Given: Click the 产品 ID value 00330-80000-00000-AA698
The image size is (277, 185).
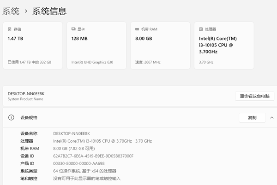Looking at the screenshot, I should click(79, 163).
